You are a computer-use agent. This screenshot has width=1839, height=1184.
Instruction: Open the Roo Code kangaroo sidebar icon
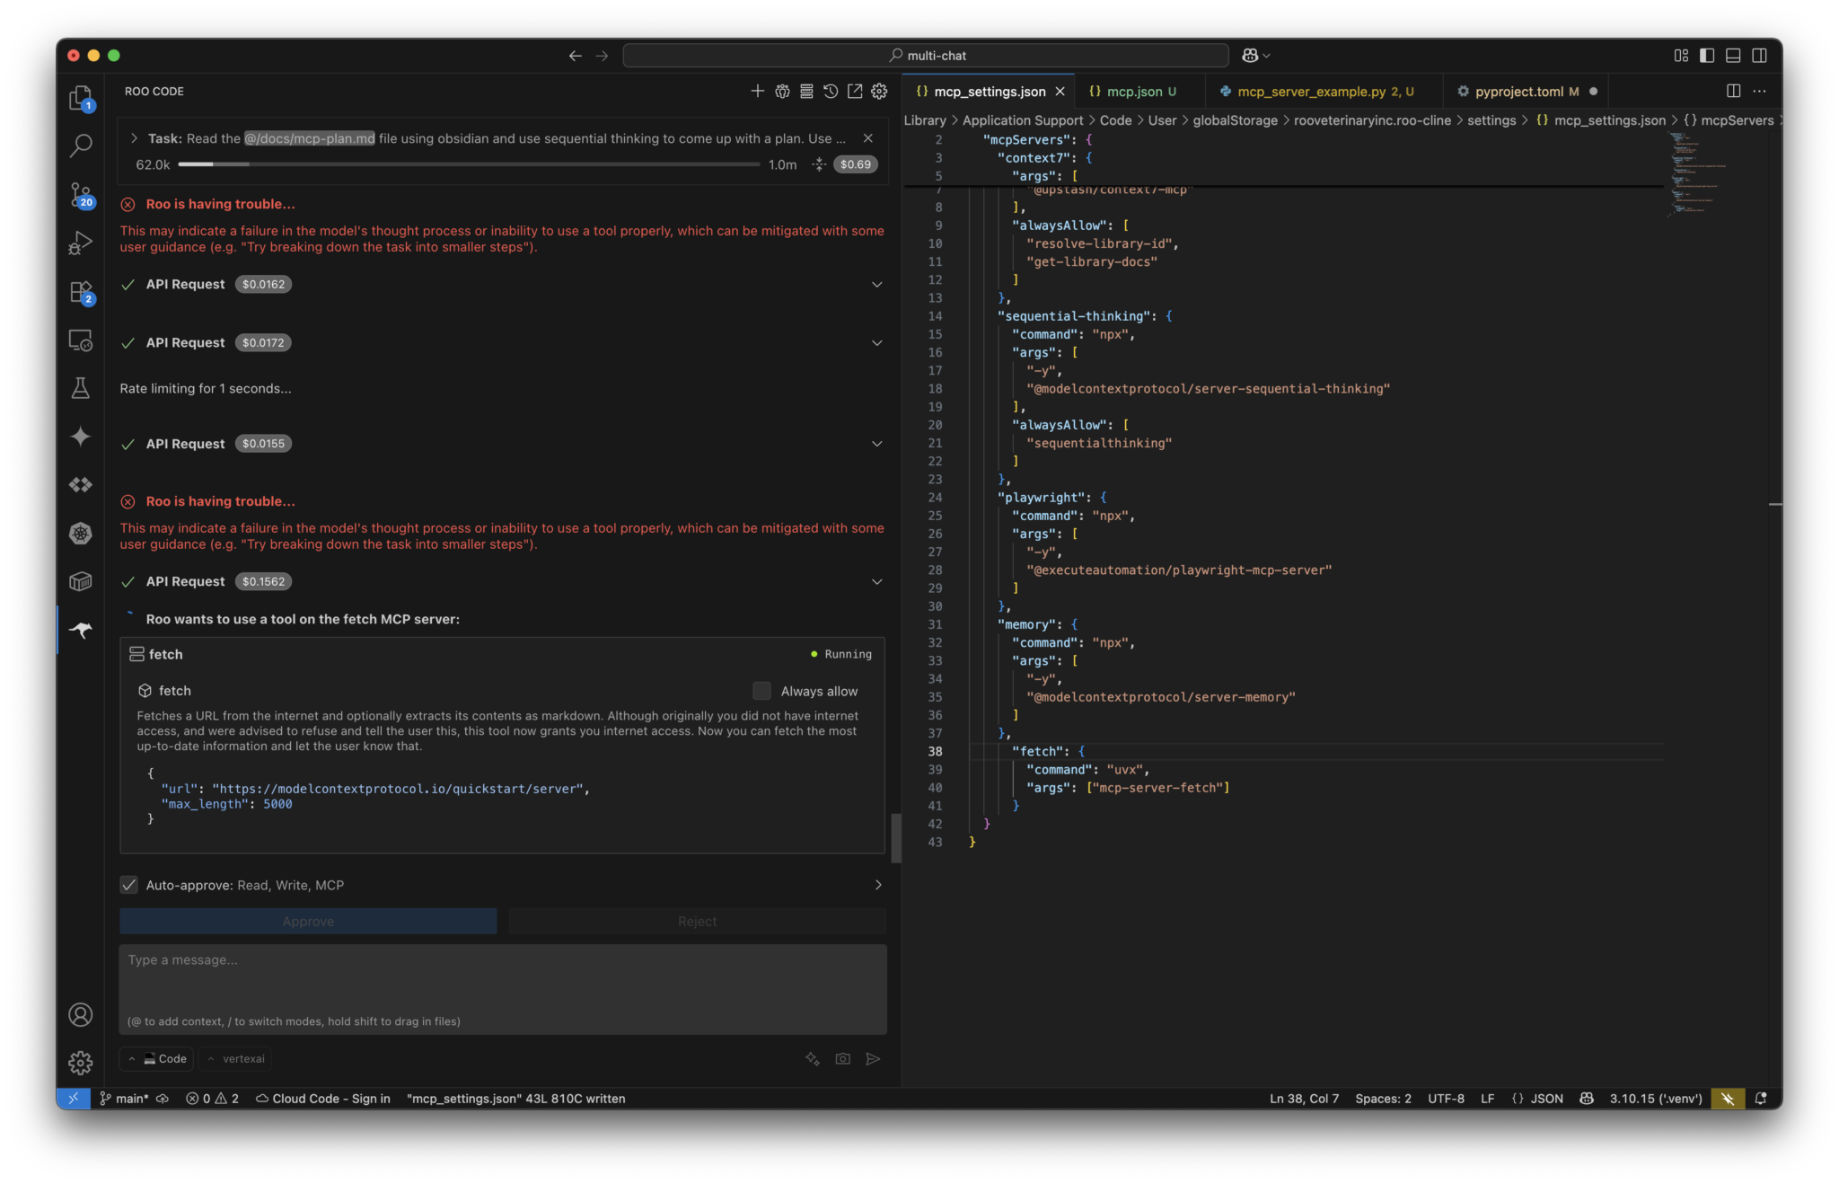pos(81,630)
